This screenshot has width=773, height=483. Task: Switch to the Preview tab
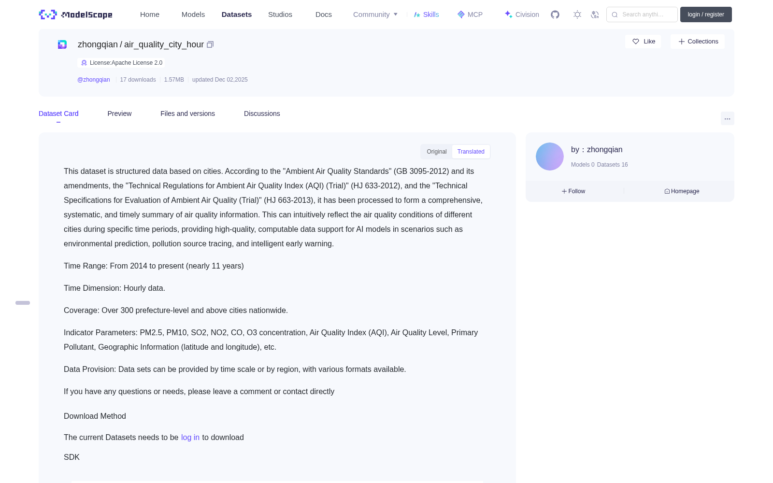tap(119, 114)
